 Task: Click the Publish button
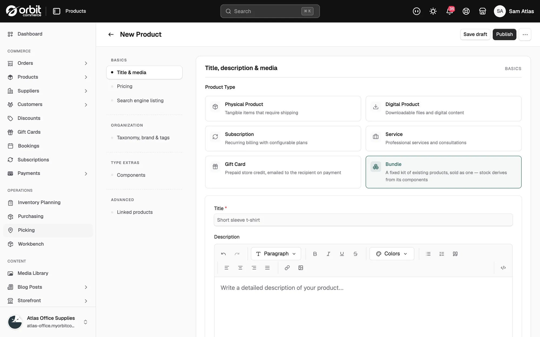(x=504, y=34)
